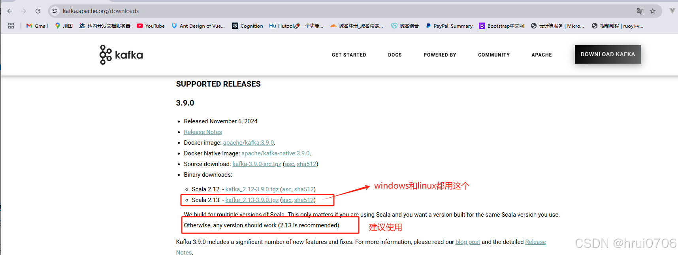
Task: Reload the Kafka downloads page
Action: click(x=38, y=11)
